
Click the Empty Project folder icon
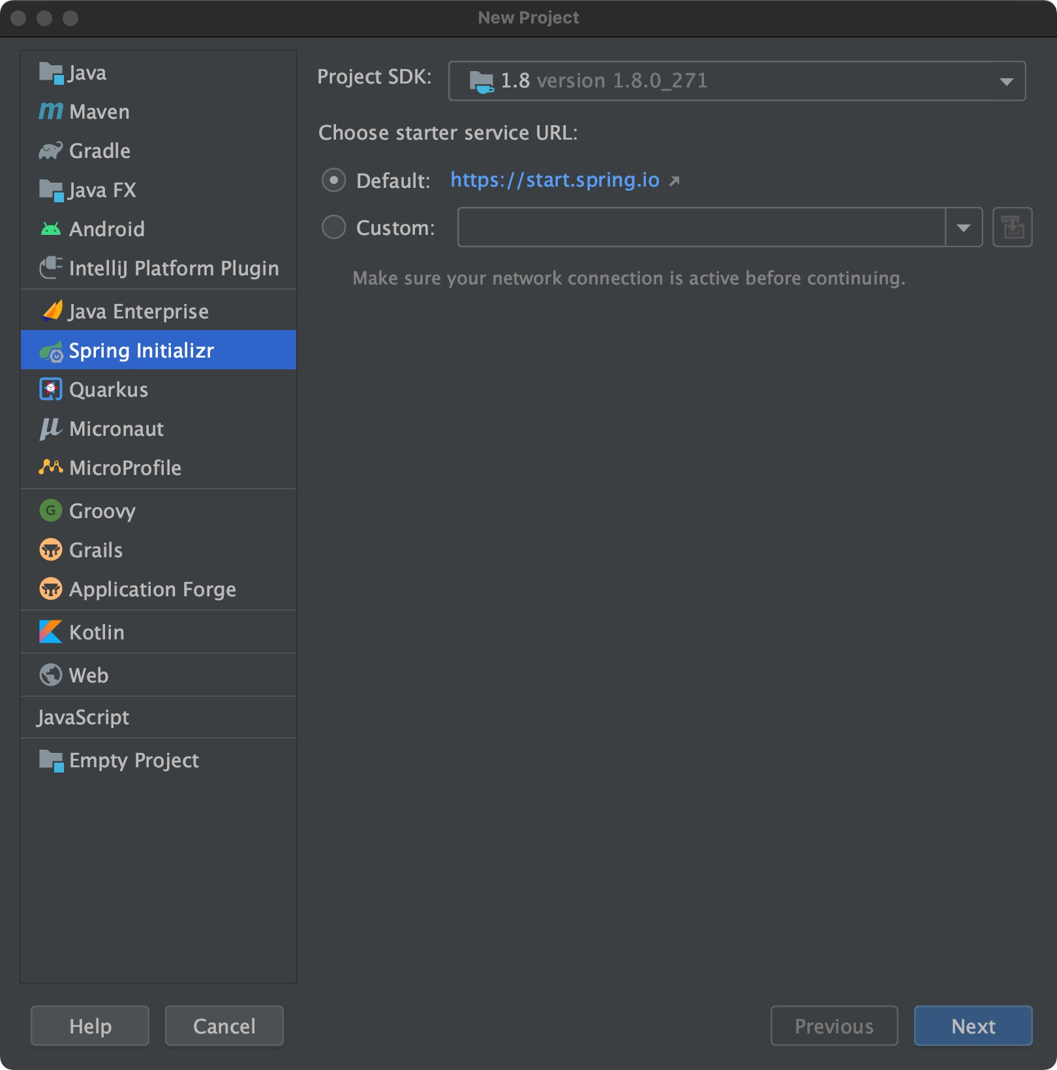point(51,761)
